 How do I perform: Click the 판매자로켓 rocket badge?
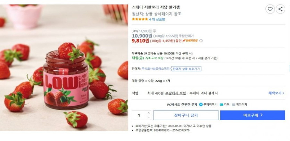(190, 41)
